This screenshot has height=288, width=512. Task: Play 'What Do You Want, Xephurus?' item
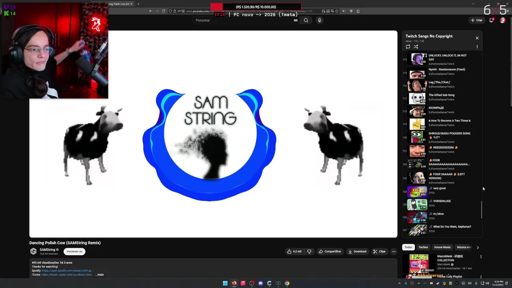442,230
